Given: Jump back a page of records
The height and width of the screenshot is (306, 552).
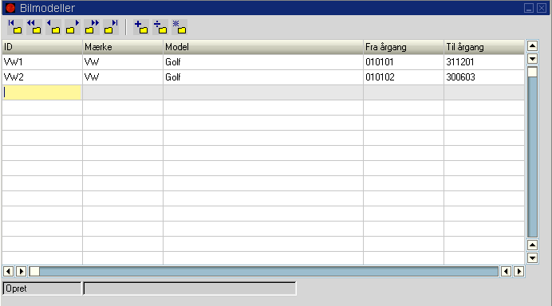Looking at the screenshot, I should 34,27.
